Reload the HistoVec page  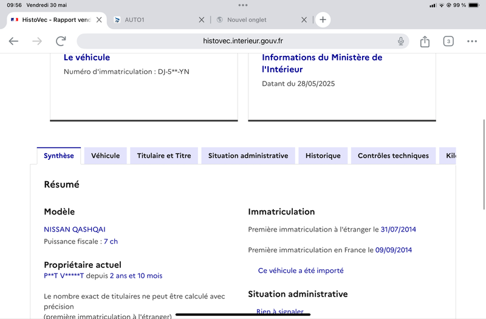pos(61,41)
